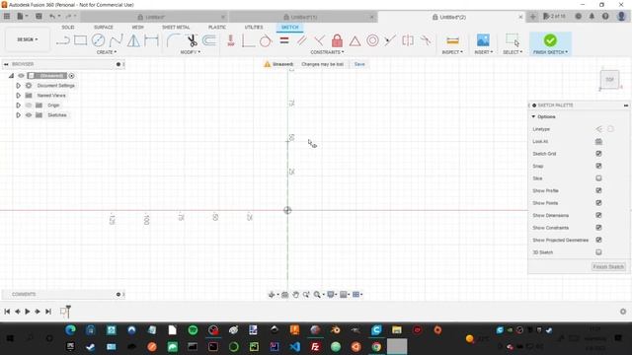Open a new design tab with plus
The width and height of the screenshot is (632, 355).
pyautogui.click(x=532, y=17)
